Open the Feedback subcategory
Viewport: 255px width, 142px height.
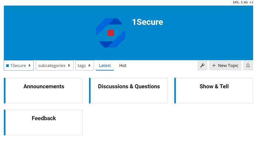(43, 123)
